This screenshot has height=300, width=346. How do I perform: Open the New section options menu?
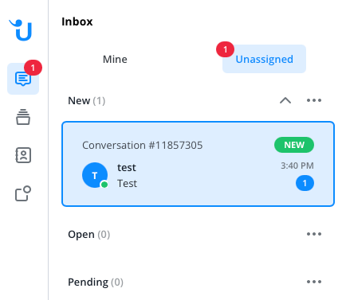314,100
